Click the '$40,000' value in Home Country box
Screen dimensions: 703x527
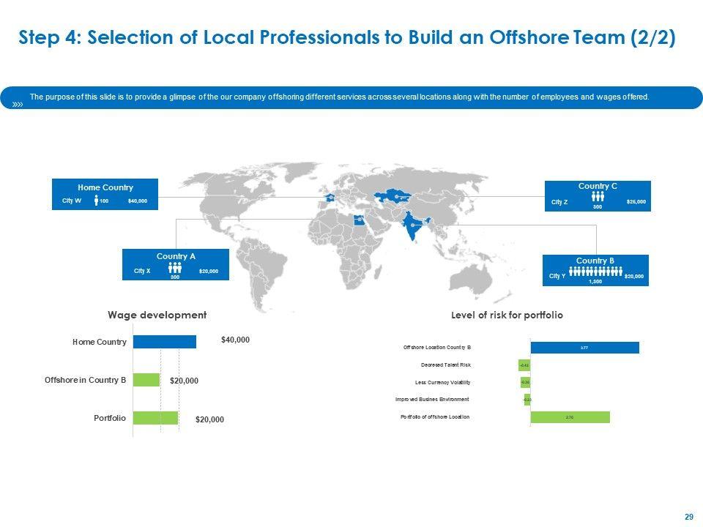pyautogui.click(x=137, y=201)
